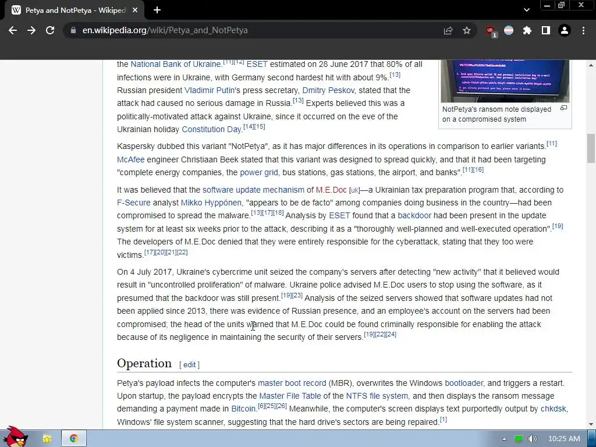The width and height of the screenshot is (596, 447).
Task: Expand the tab search chevron
Action: [x=526, y=10]
